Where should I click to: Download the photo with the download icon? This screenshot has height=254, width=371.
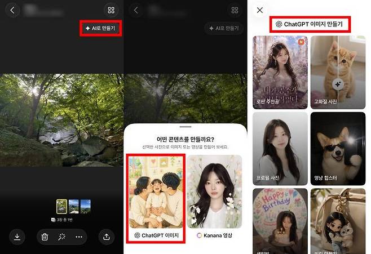point(17,237)
